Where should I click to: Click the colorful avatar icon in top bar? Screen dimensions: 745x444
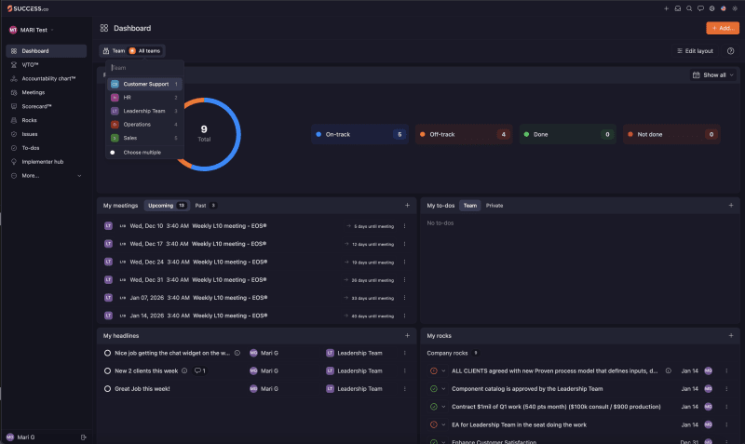coord(724,8)
